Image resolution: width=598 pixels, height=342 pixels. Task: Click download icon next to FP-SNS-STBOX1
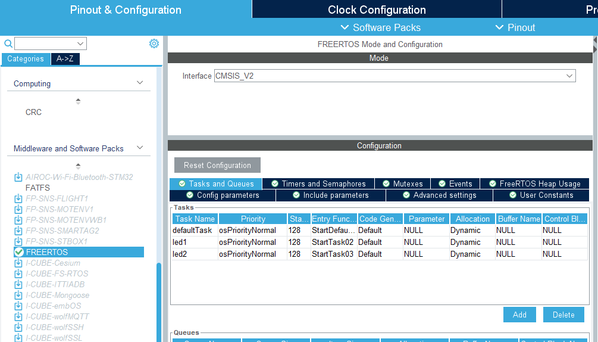(x=18, y=241)
